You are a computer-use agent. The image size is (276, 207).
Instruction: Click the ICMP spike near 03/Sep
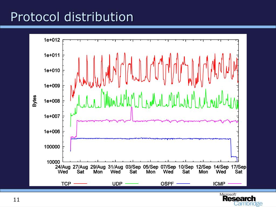[x=132, y=113]
